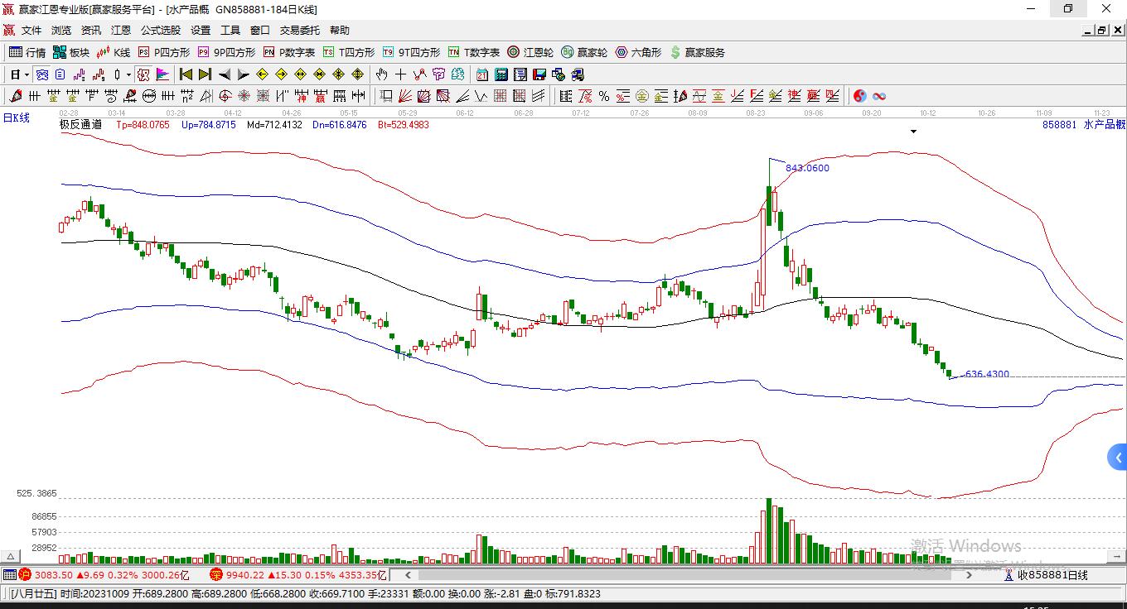Open the calendar 21 icon
Screen dimensions: 1127x609
481,74
